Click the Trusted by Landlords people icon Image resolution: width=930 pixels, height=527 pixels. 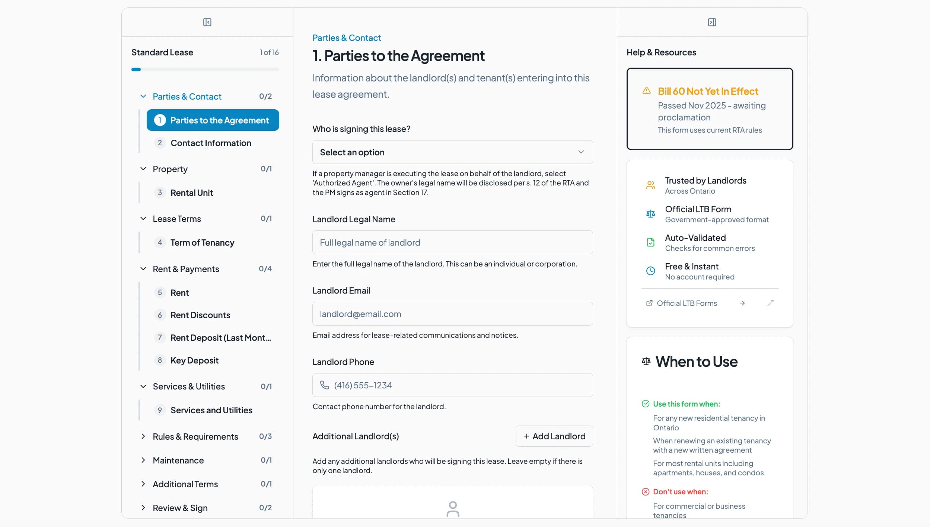[x=650, y=185]
